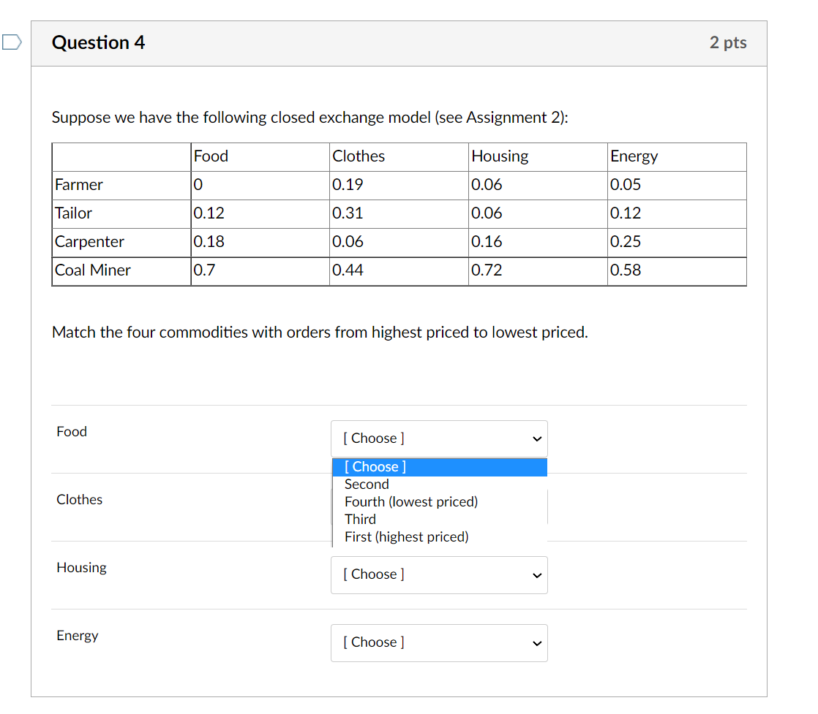This screenshot has height=714, width=818.
Task: Click the 'Suppose we have the following' sentence
Action: tap(310, 117)
